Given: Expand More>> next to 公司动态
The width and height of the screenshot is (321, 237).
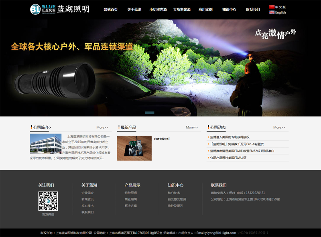Looking at the screenshot, I should [x=279, y=128].
